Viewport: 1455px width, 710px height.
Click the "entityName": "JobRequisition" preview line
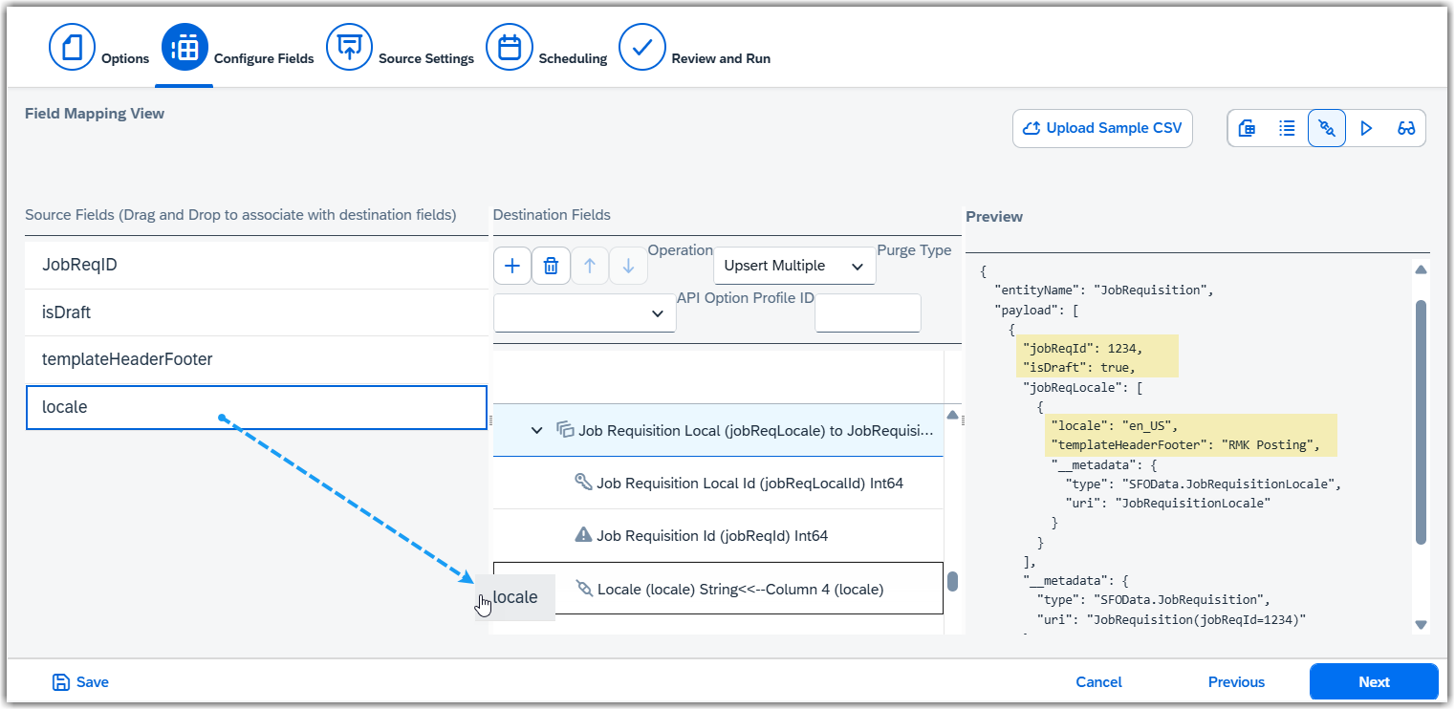pyautogui.click(x=1104, y=290)
